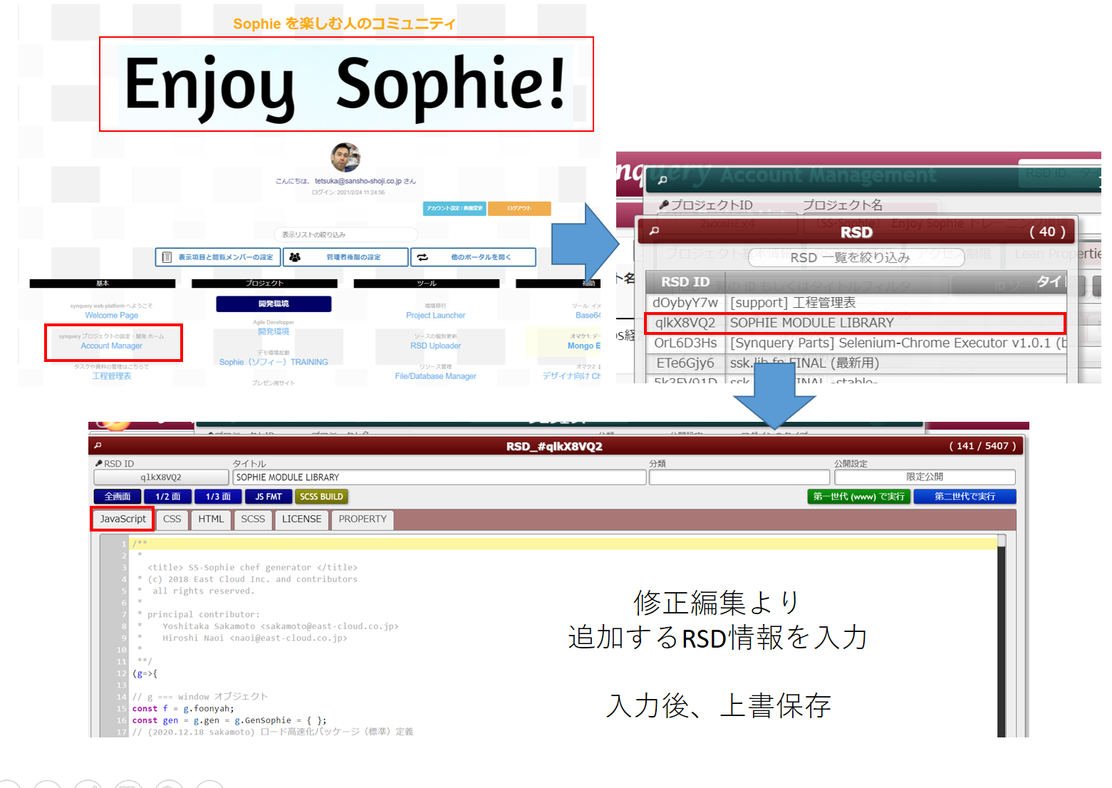Switch to the SCSS tab
This screenshot has width=1112, height=788.
[x=253, y=519]
